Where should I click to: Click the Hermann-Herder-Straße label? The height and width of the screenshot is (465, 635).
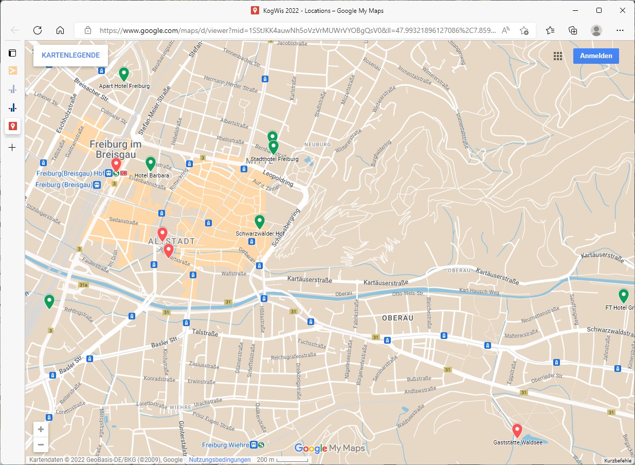230,84
